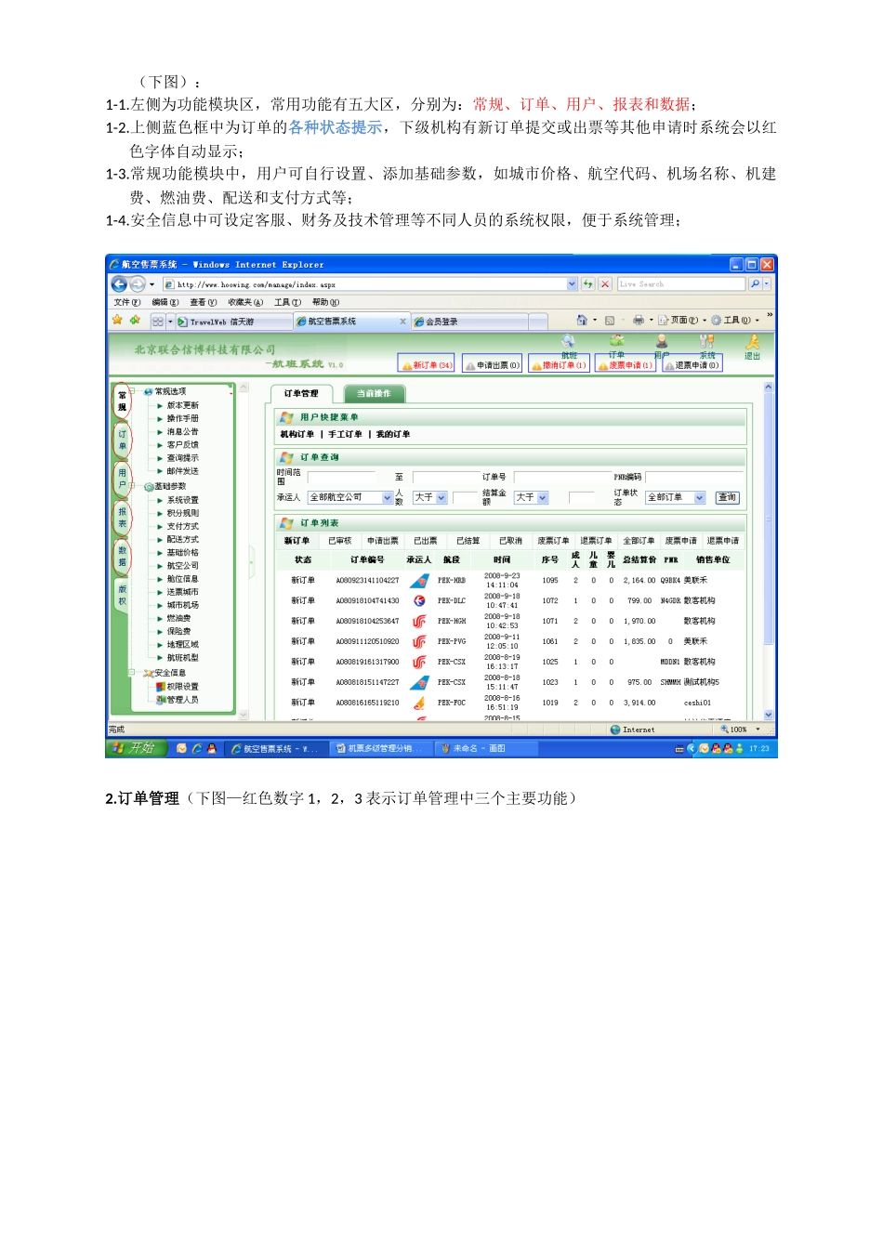The height and width of the screenshot is (1249, 883).
Task: Click the Add to Favorites icon
Action: (x=135, y=320)
